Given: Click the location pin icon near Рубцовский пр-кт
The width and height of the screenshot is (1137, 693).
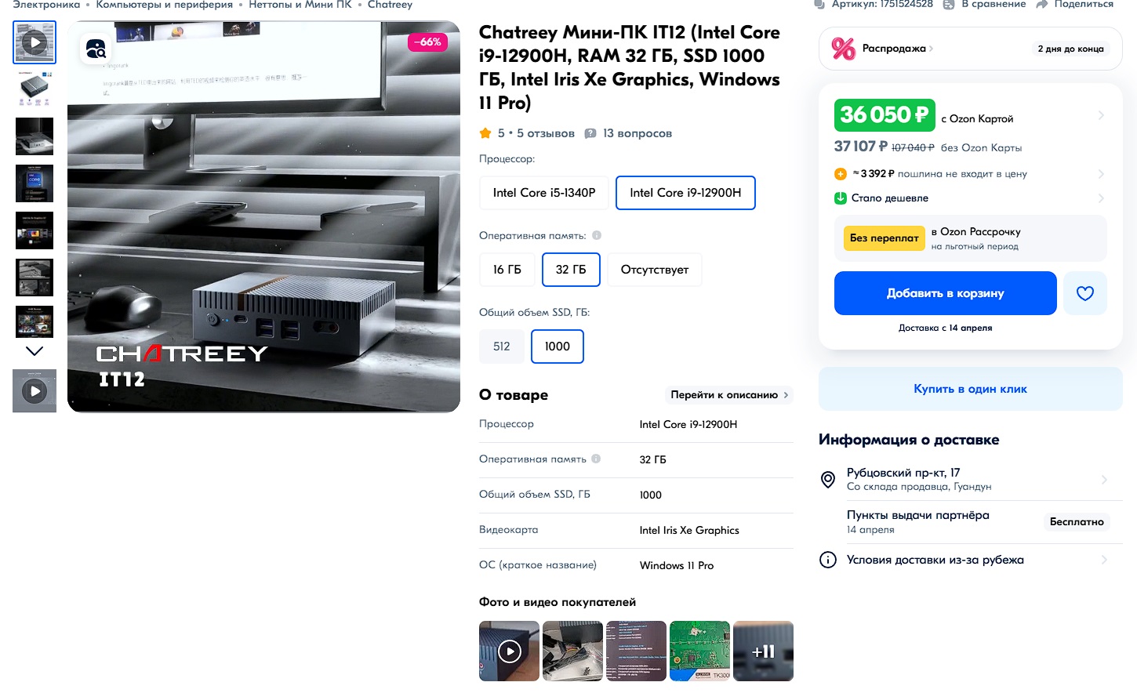Looking at the screenshot, I should (x=827, y=479).
